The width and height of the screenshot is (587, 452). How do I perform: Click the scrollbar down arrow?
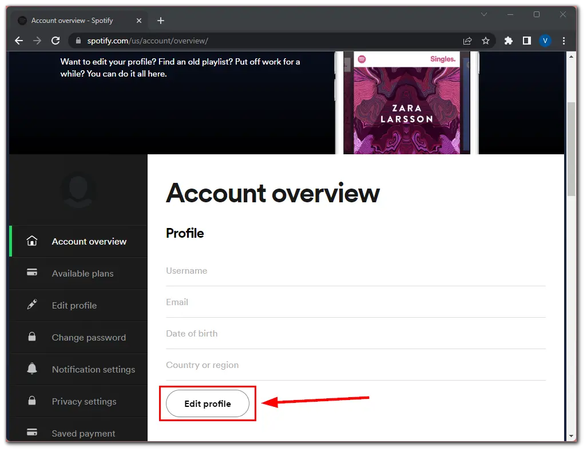(x=571, y=436)
